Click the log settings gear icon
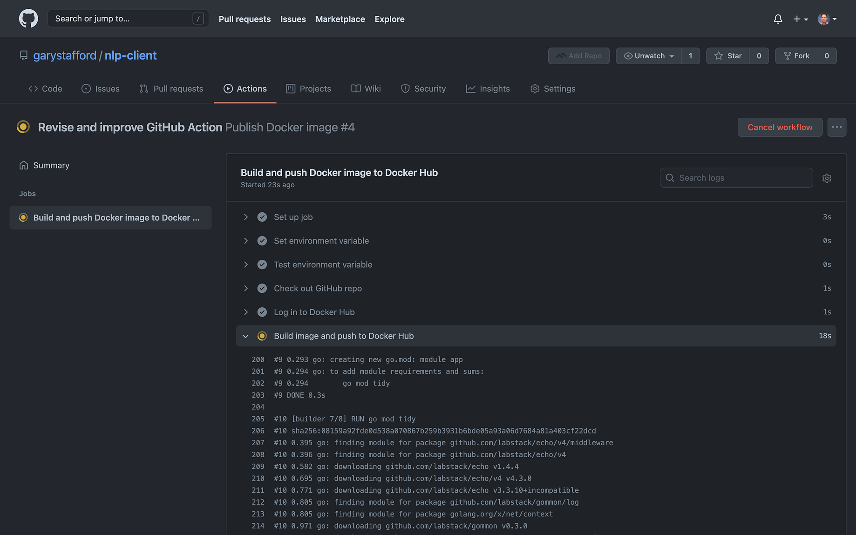 click(827, 178)
